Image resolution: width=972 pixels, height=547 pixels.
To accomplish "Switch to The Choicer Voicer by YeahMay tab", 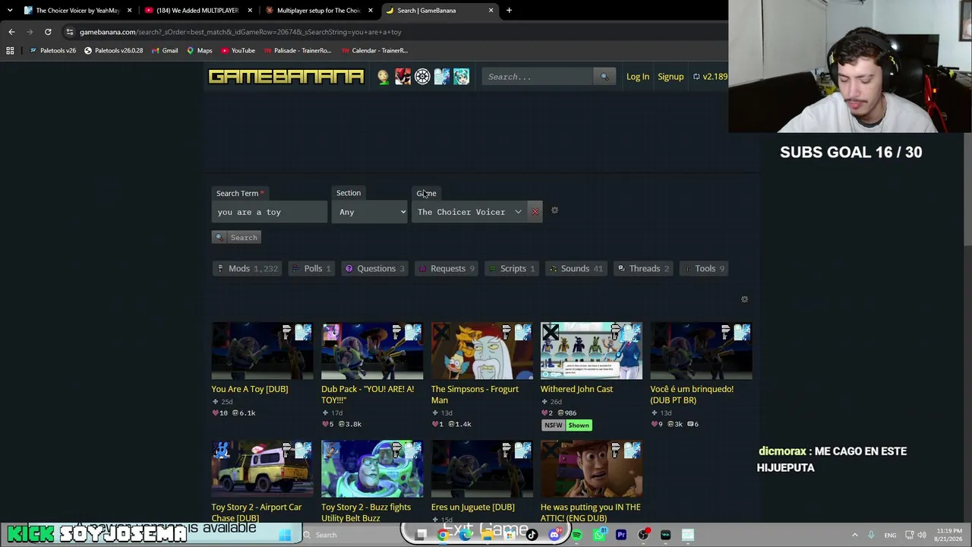I will click(77, 11).
